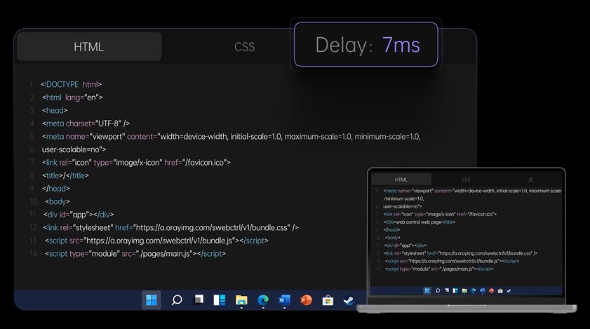This screenshot has width=590, height=329.
Task: Switch to the CSS tab in large editor
Action: (244, 47)
